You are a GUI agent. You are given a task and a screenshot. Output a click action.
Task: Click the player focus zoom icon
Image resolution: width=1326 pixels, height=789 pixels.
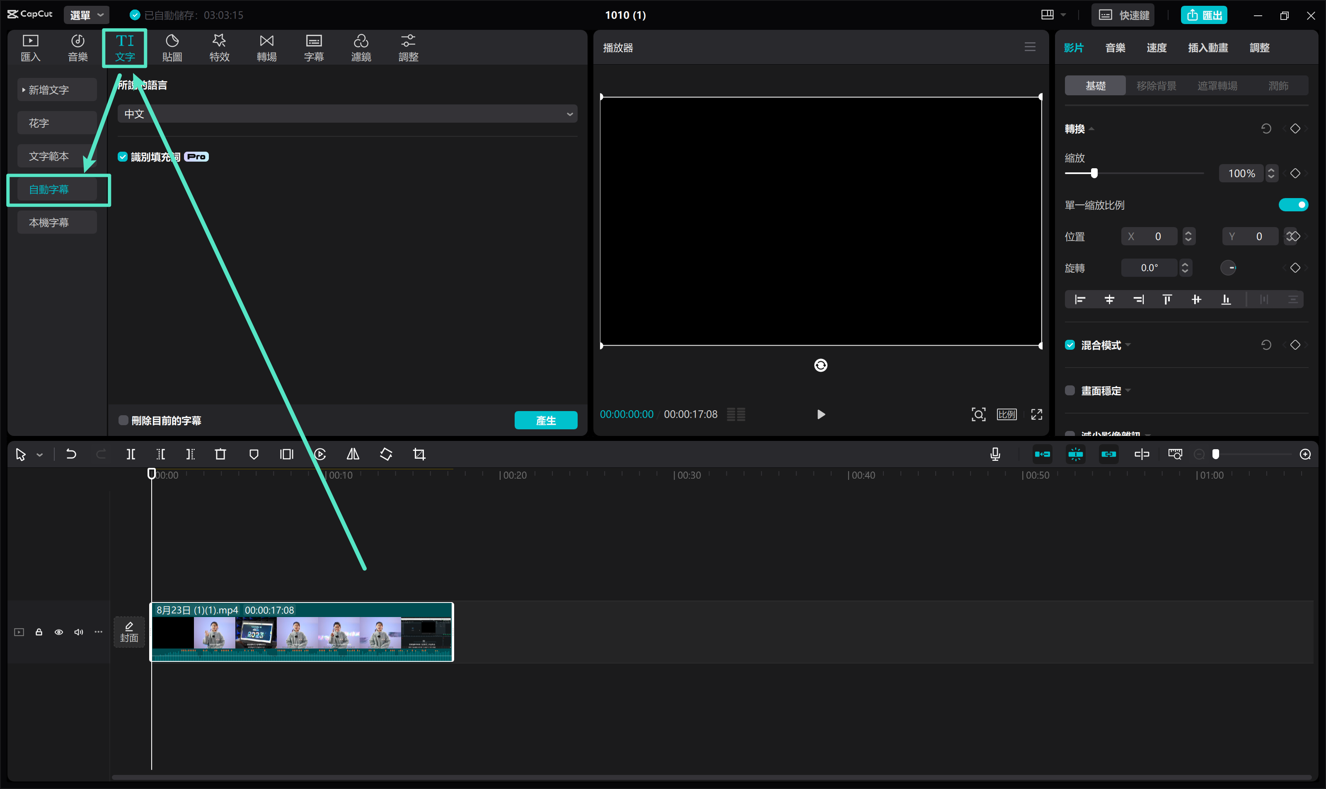click(979, 414)
